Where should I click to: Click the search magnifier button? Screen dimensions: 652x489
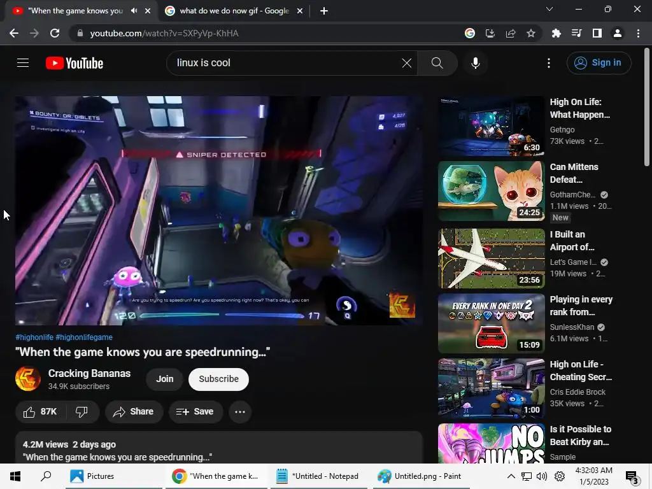[437, 63]
